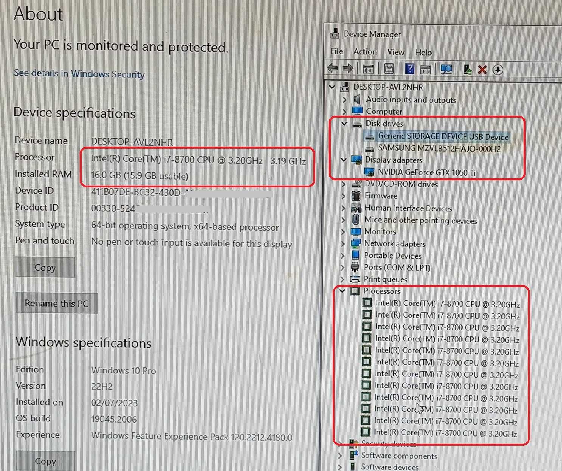Click Copy under Device specifications
Screen dimensions: 562x471
tap(45, 267)
